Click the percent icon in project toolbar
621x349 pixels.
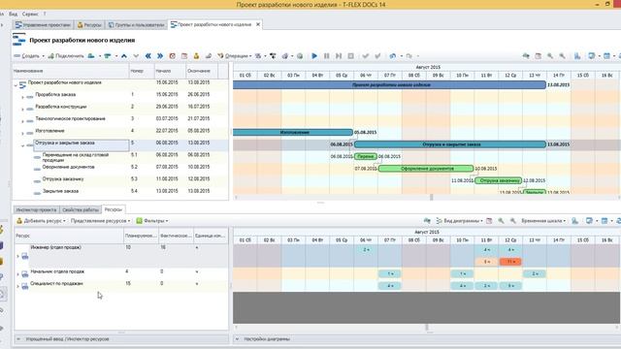(258, 56)
